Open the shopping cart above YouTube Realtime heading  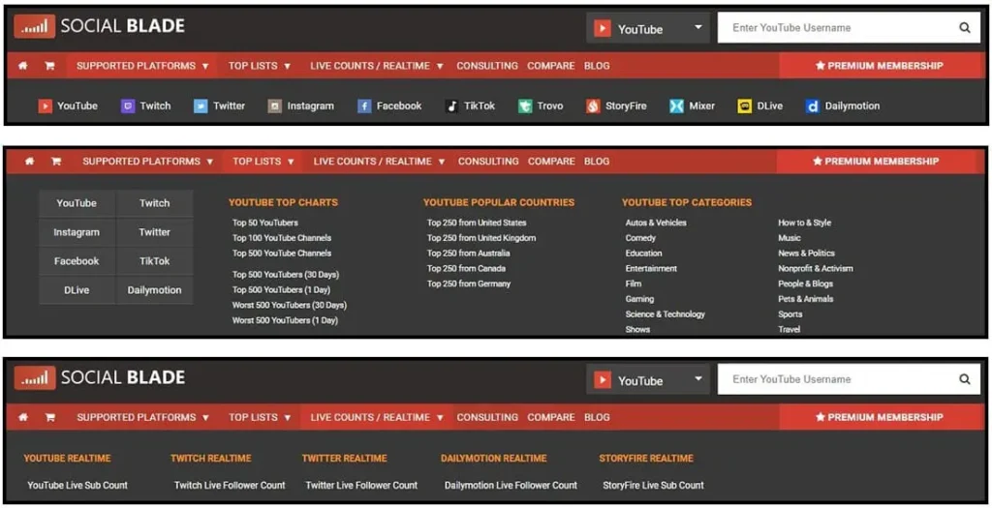49,417
